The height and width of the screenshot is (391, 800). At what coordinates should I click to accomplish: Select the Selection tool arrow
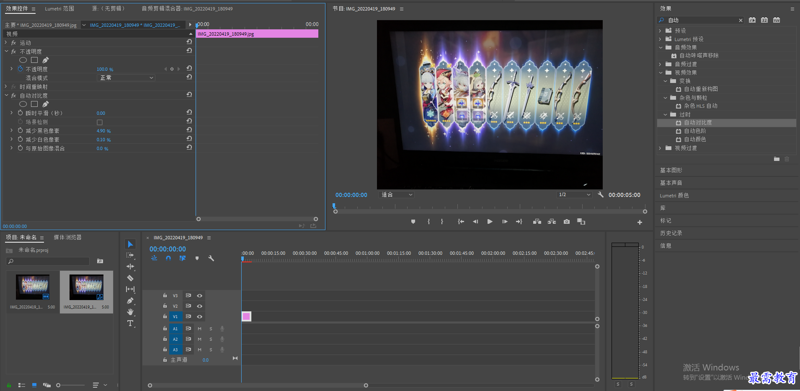click(130, 244)
